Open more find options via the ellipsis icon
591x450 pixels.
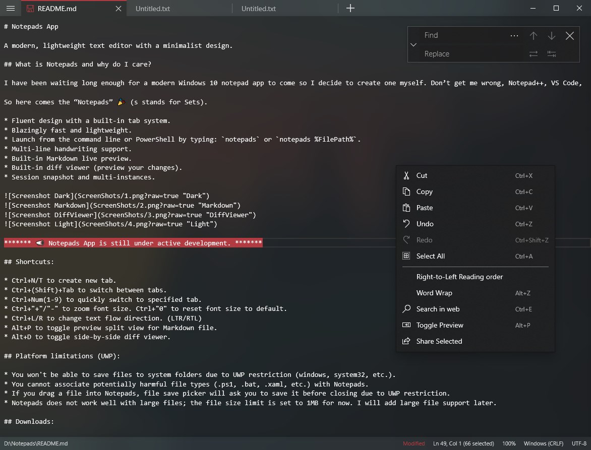click(x=514, y=35)
